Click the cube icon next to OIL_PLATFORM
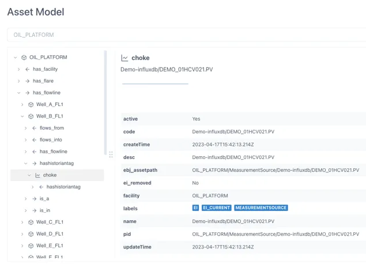The height and width of the screenshot is (264, 366). pyautogui.click(x=24, y=58)
